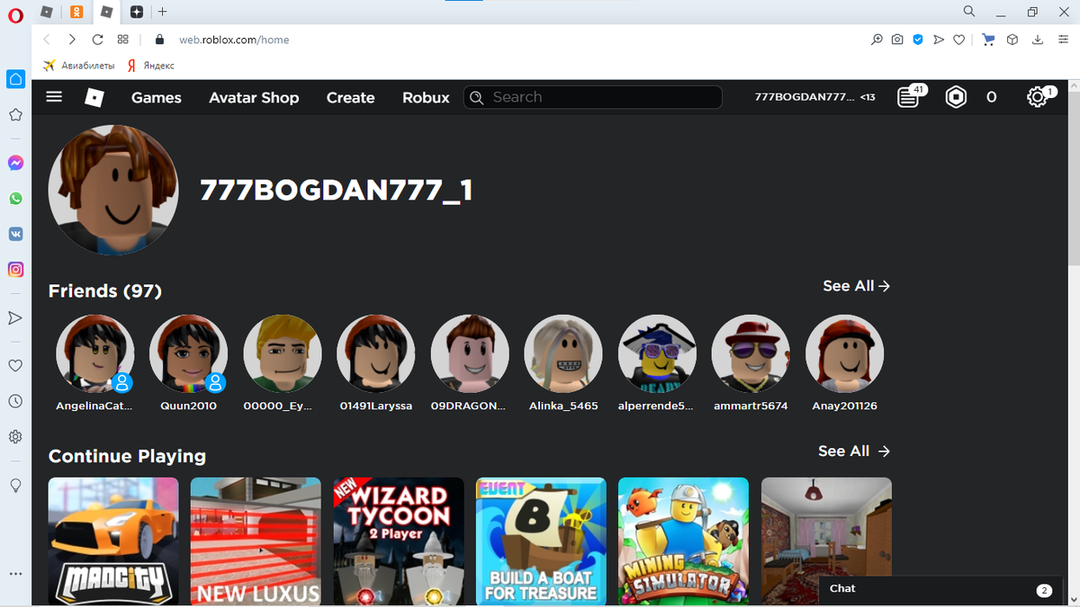The width and height of the screenshot is (1080, 607).
Task: Open the 777BOGDAN777 username link in navbar
Action: 805,97
